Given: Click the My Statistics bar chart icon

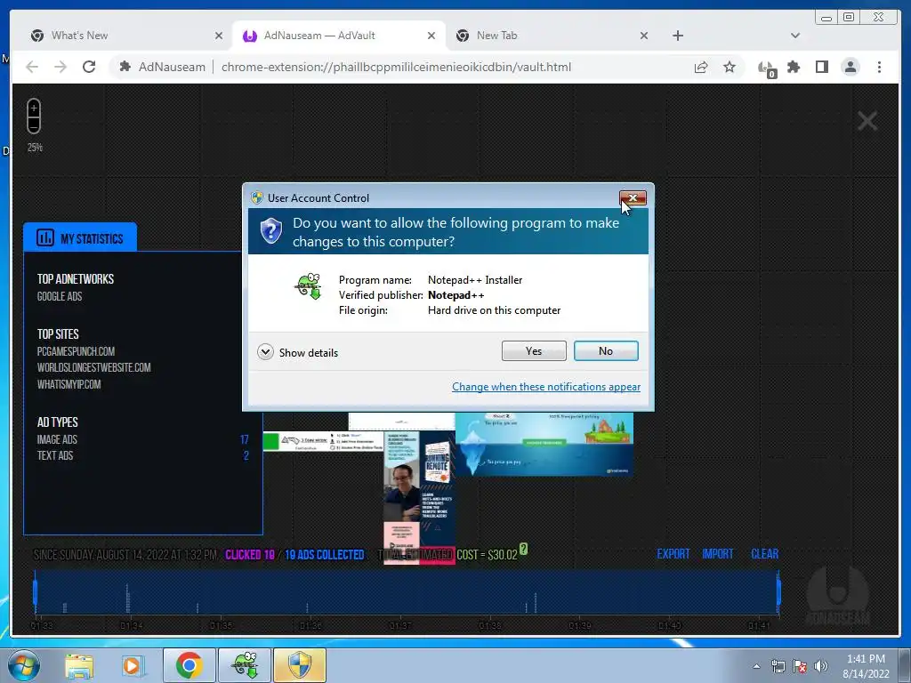Looking at the screenshot, I should [x=45, y=237].
